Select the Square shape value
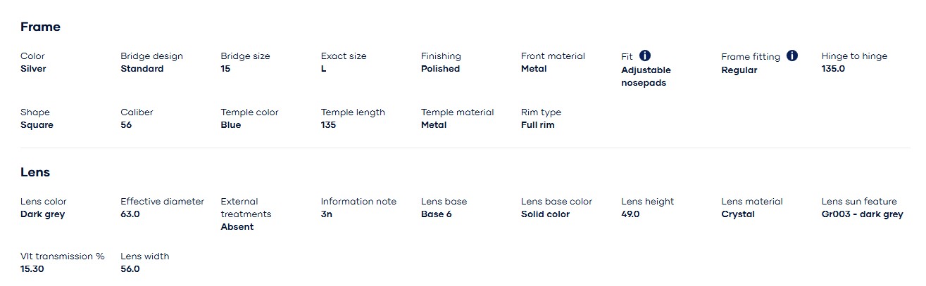This screenshot has height=286, width=926. (x=37, y=125)
